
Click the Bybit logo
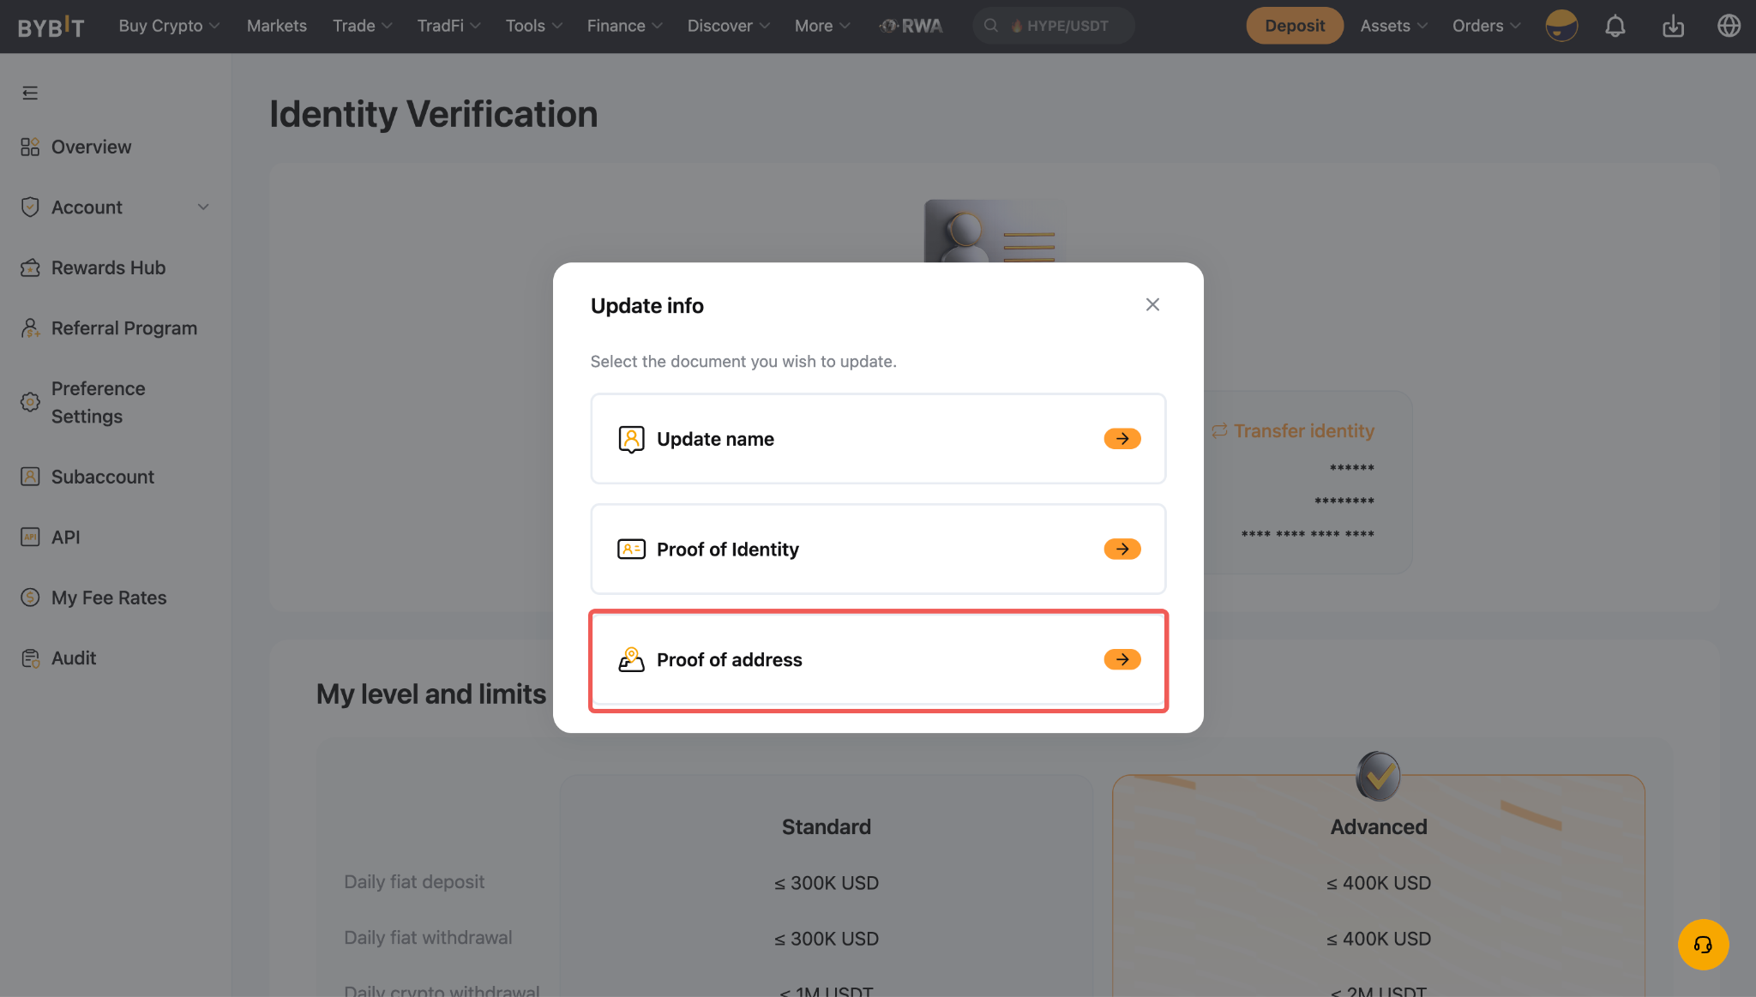point(51,27)
